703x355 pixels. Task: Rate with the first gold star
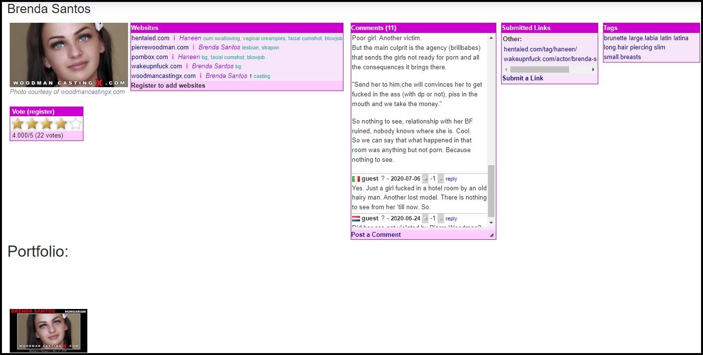(x=18, y=124)
